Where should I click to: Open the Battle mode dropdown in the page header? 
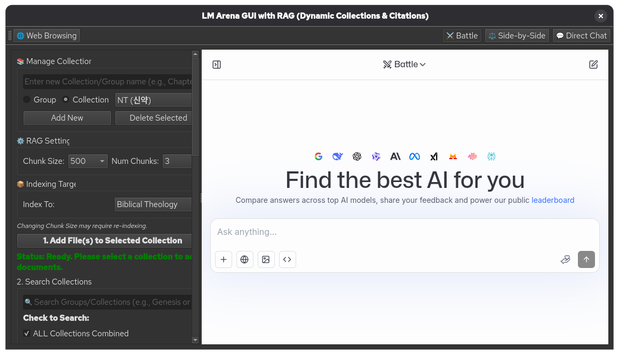(404, 65)
